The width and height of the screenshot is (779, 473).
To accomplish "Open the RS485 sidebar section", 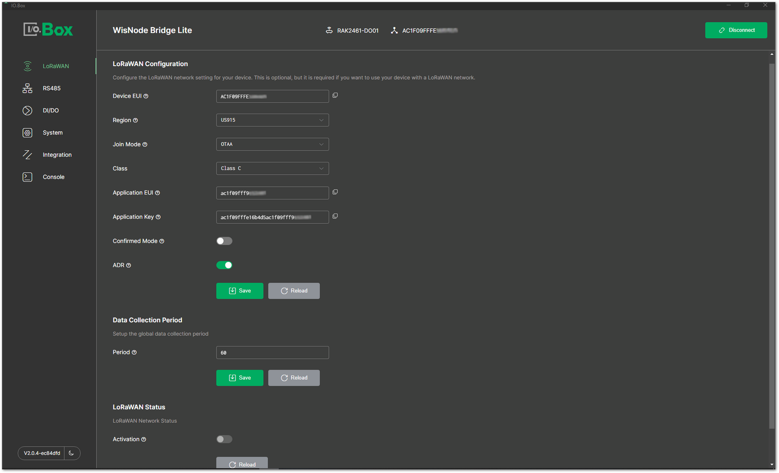I will 51,88.
